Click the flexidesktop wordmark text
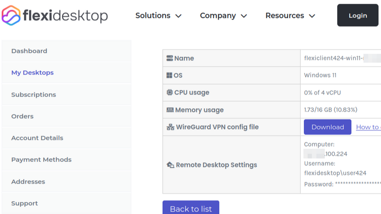The height and width of the screenshot is (214, 381). pyautogui.click(x=66, y=16)
